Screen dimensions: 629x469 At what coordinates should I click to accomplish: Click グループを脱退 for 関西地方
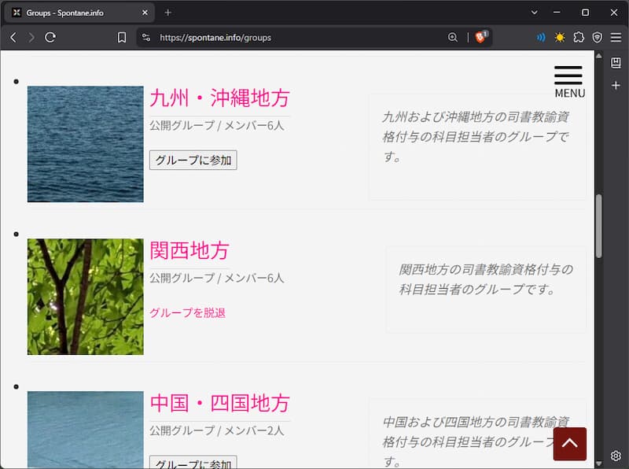click(187, 313)
